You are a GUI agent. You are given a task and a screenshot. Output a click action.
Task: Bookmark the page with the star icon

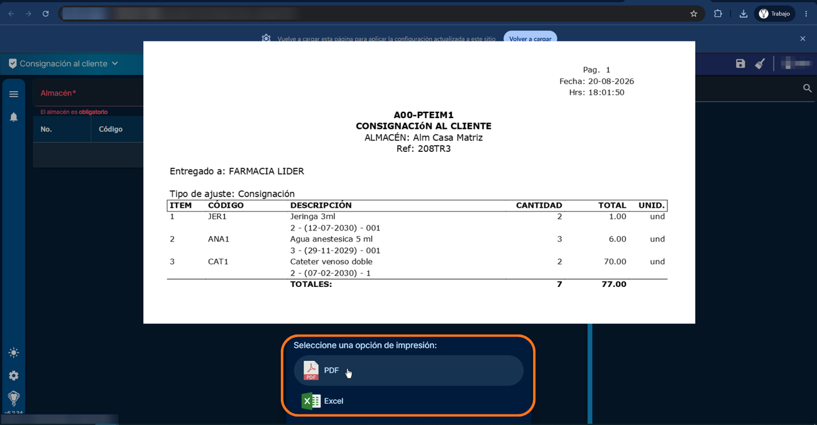click(x=694, y=14)
